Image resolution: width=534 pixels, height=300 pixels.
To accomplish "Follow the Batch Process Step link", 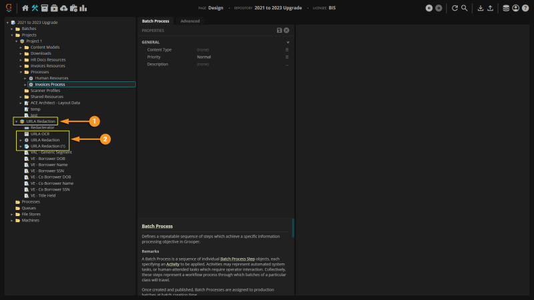I will [x=238, y=259].
